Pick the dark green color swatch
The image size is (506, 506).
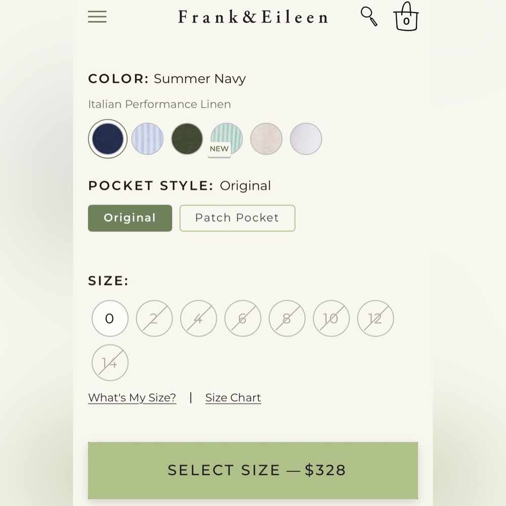(187, 139)
